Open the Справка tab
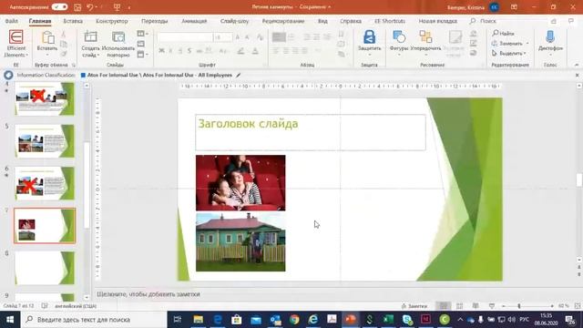583x328 pixels. point(351,21)
